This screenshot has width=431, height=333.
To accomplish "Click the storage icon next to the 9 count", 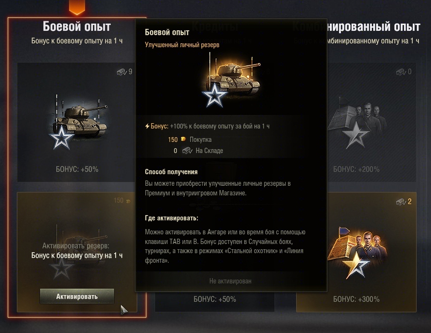I will 121,72.
